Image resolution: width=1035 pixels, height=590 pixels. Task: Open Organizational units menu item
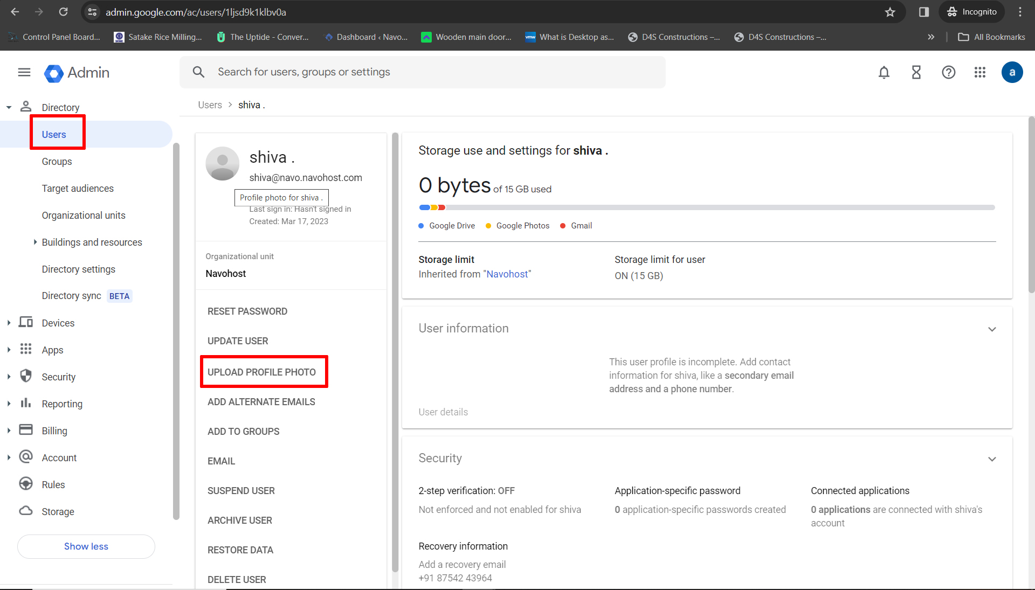[x=84, y=216]
